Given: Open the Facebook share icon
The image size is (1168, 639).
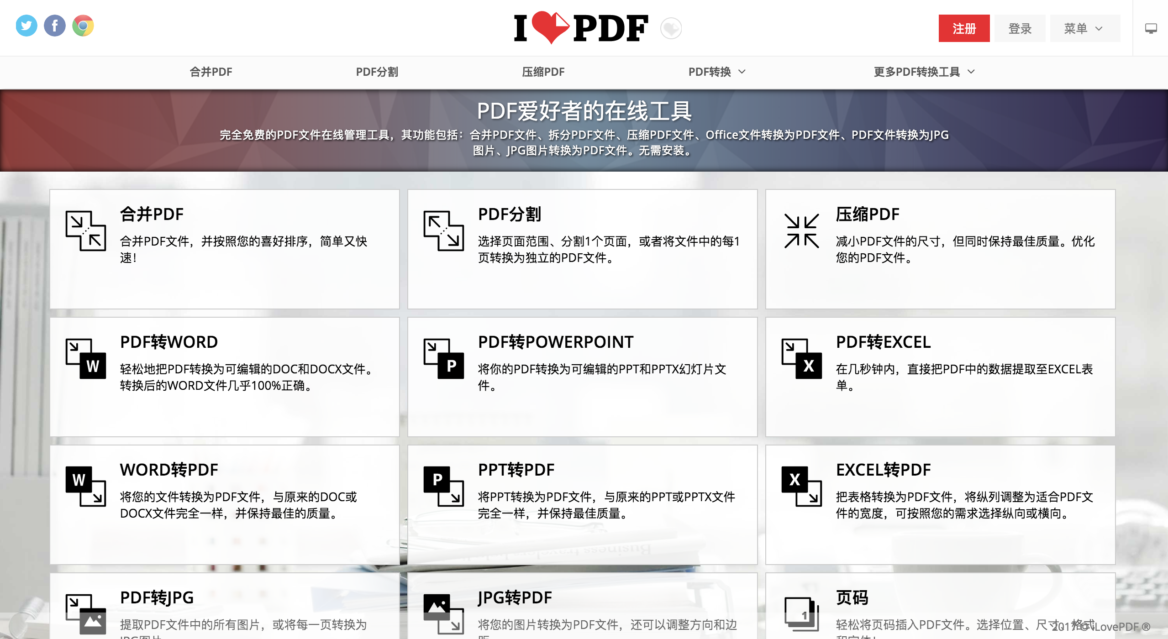Looking at the screenshot, I should tap(55, 26).
